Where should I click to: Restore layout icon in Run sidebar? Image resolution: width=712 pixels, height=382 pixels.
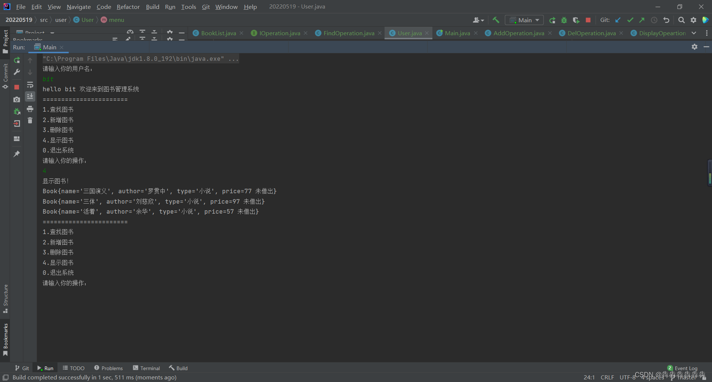coord(17,139)
